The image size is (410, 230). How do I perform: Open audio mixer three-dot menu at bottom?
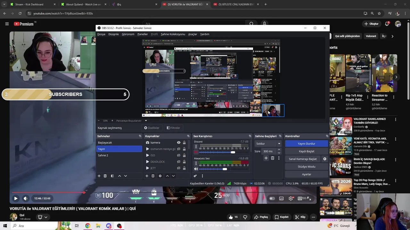[202, 176]
